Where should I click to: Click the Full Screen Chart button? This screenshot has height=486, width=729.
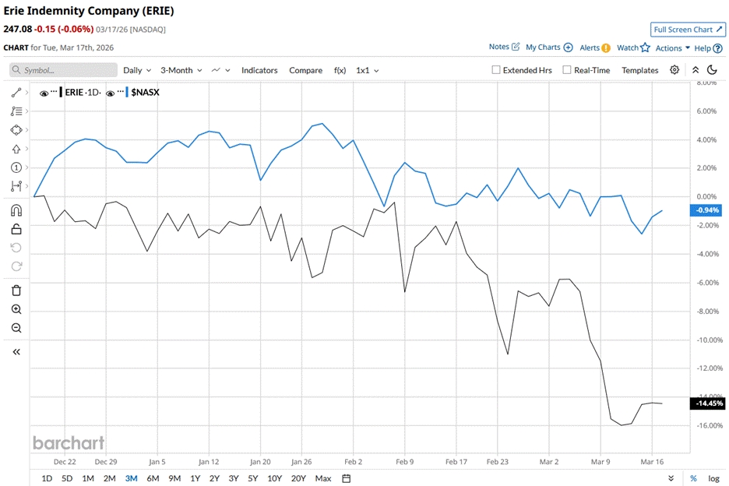tap(688, 29)
